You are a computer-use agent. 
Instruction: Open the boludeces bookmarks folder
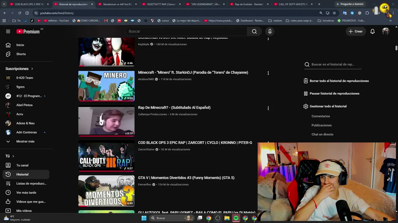326,21
